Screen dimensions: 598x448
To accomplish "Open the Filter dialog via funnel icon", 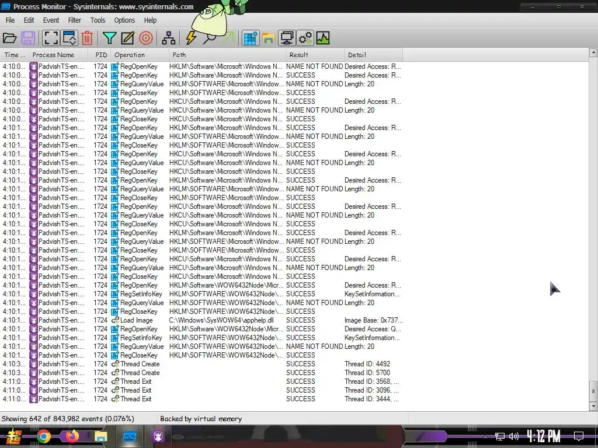I will tap(109, 38).
